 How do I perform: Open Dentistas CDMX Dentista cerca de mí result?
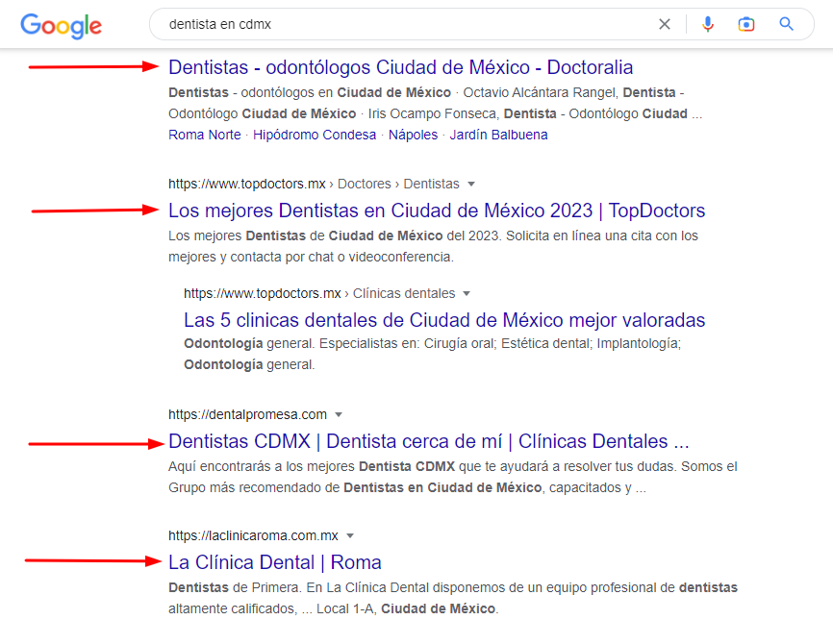pyautogui.click(x=429, y=441)
